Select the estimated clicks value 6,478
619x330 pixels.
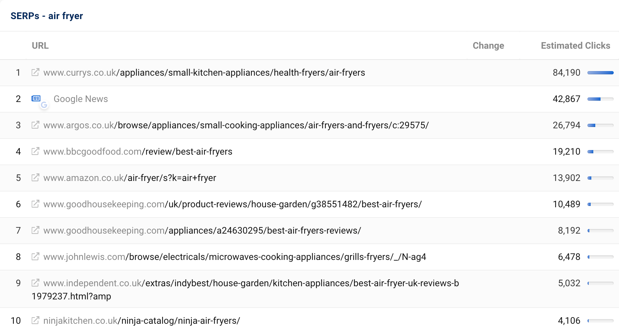569,257
